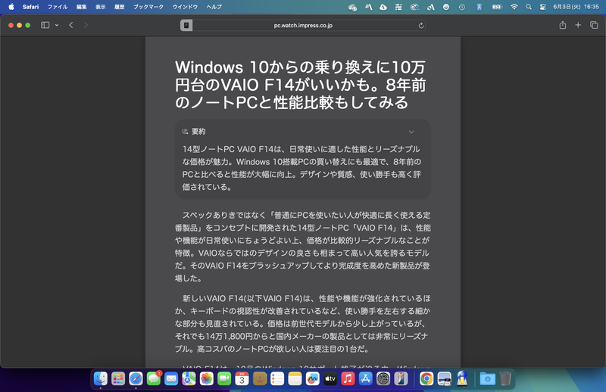Reload the page with the refresh icon
The height and width of the screenshot is (392, 606).
tap(421, 26)
